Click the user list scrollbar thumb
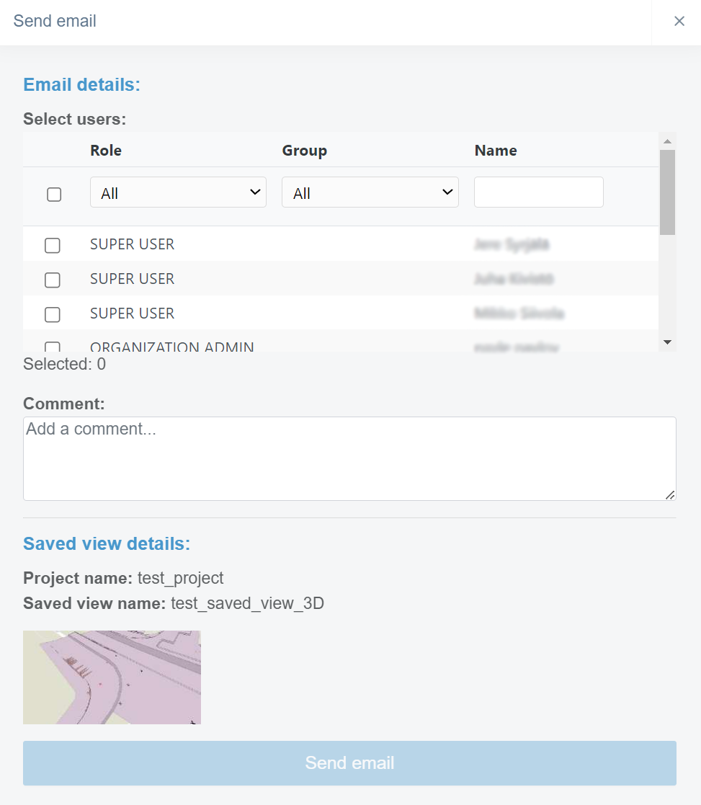The image size is (701, 805). [667, 192]
